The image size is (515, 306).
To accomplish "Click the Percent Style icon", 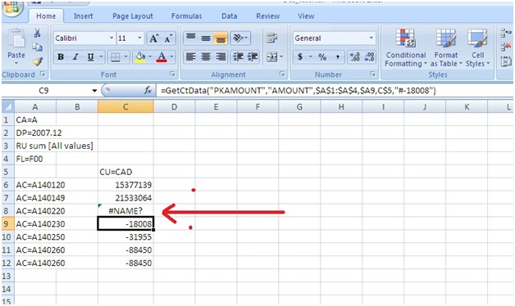I will point(322,57).
